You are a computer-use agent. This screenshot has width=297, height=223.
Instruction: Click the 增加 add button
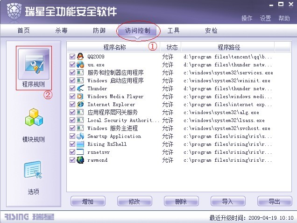(x=88, y=201)
